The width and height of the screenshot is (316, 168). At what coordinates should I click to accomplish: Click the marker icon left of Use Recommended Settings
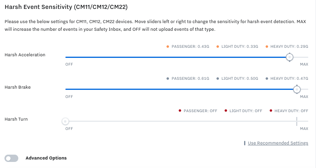[245, 143]
